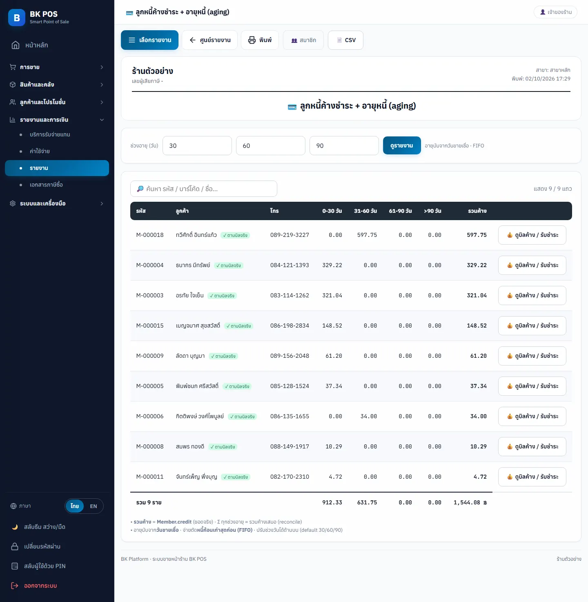Open หน้าหลัก home icon in sidebar
The image size is (588, 602).
click(16, 45)
